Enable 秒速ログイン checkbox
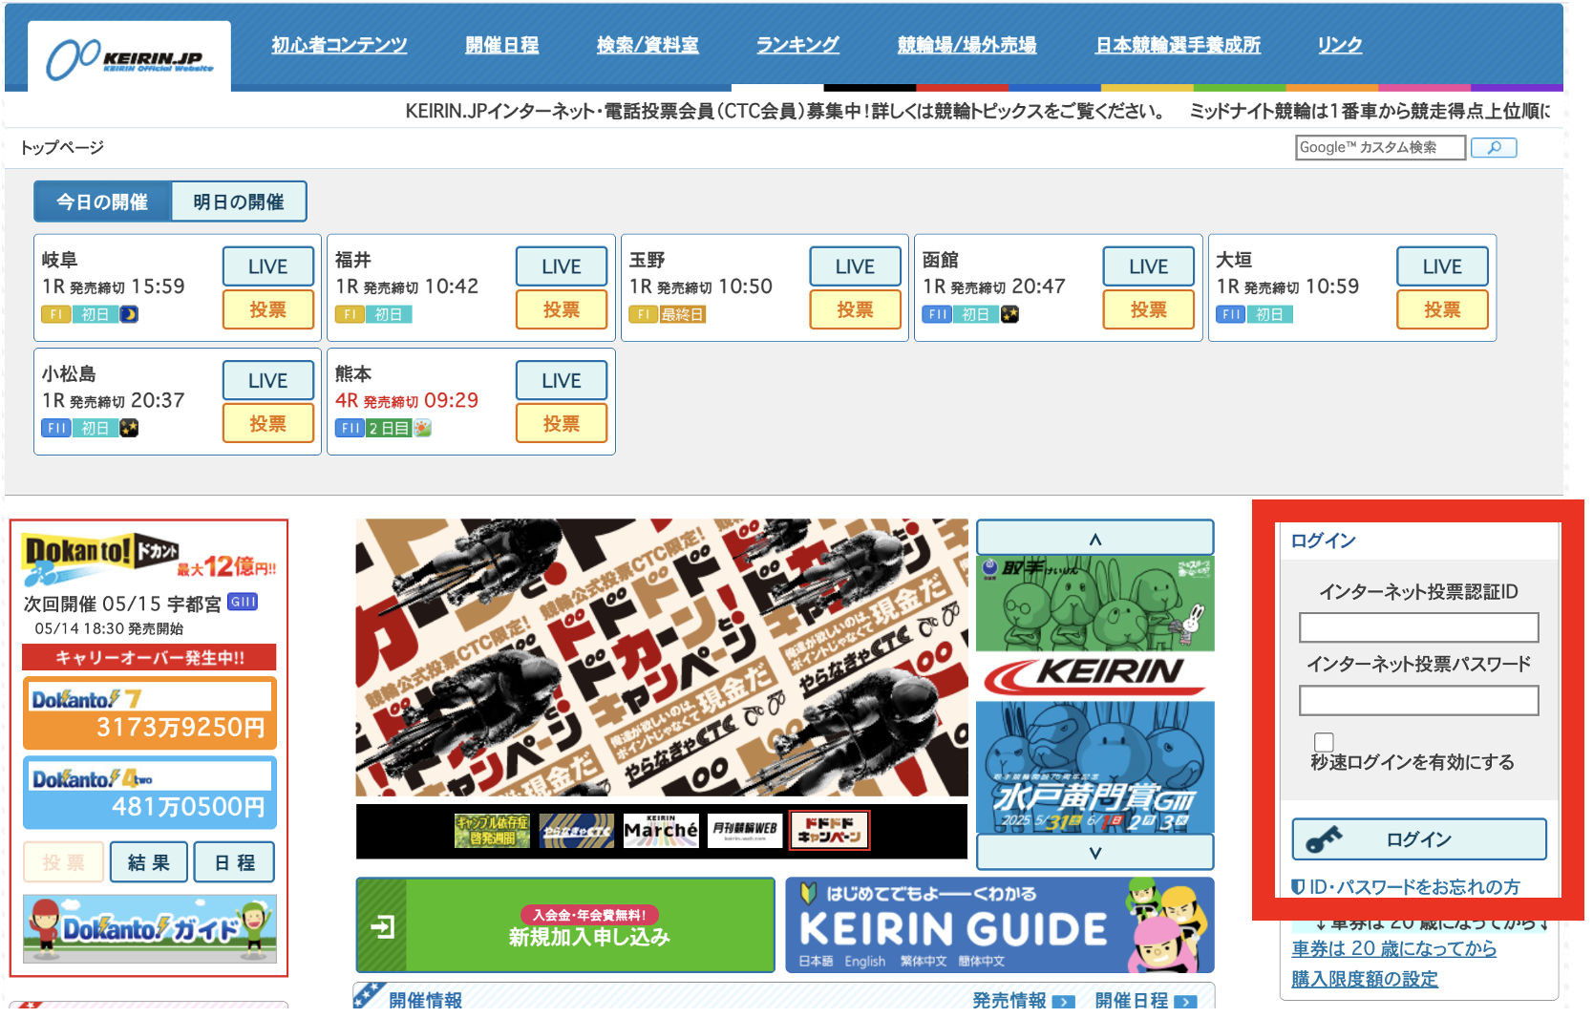 tap(1324, 742)
